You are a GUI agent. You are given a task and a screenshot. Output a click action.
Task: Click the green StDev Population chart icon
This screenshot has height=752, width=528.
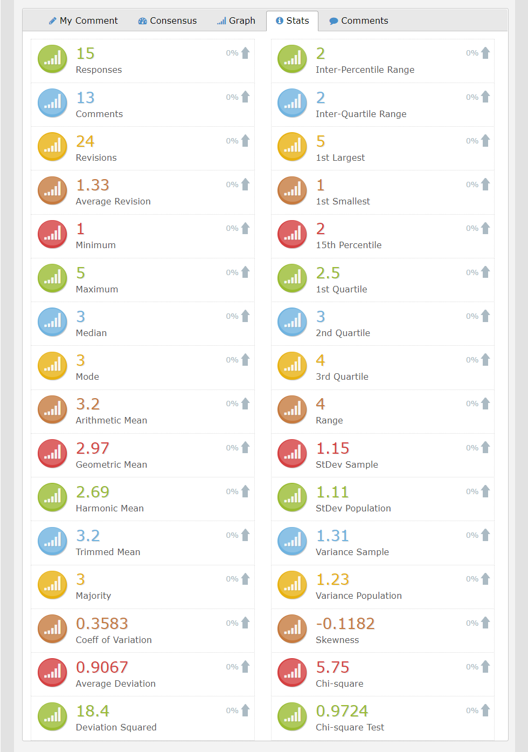pyautogui.click(x=292, y=497)
